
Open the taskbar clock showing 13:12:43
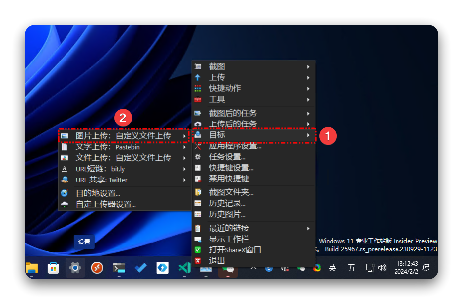(407, 268)
